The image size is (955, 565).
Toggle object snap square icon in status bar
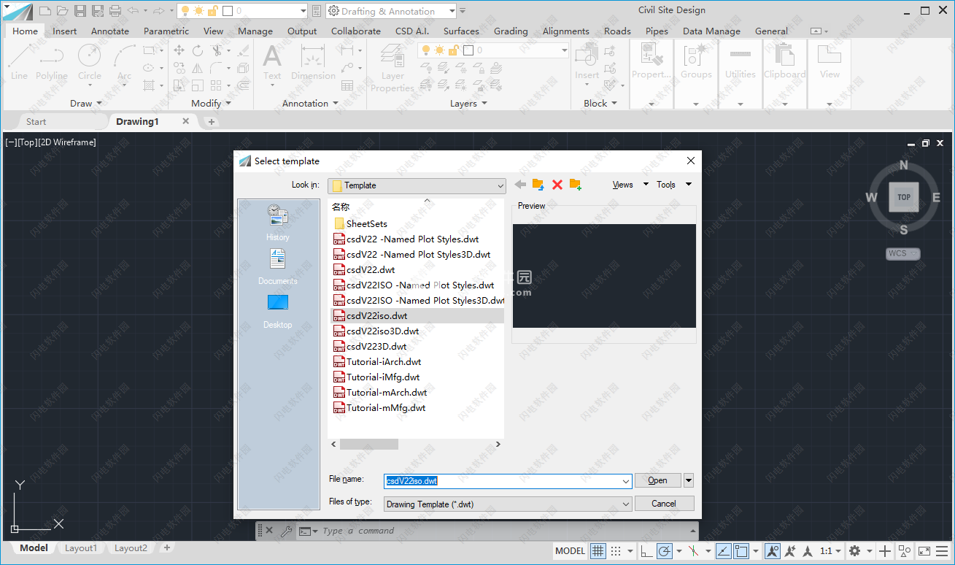tap(741, 551)
